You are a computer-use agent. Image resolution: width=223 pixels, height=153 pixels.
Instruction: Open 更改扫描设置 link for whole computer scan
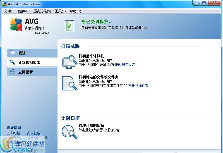(125, 65)
